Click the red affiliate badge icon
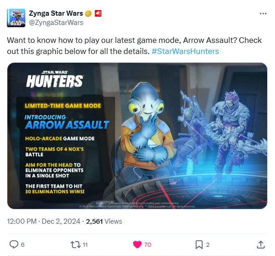Image resolution: width=275 pixels, height=256 pixels. [x=98, y=13]
